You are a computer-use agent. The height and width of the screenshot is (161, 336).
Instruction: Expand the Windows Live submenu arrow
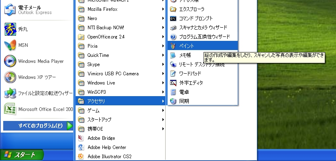point(163,83)
